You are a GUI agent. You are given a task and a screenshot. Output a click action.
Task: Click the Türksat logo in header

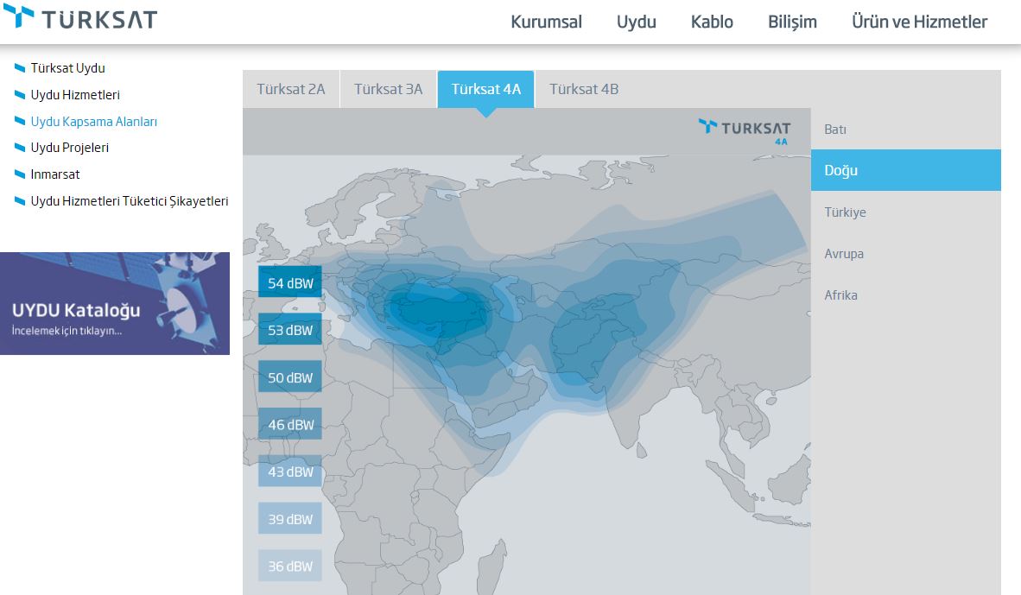click(x=80, y=17)
